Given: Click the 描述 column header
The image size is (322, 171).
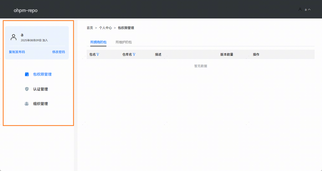Looking at the screenshot, I should [x=158, y=54].
